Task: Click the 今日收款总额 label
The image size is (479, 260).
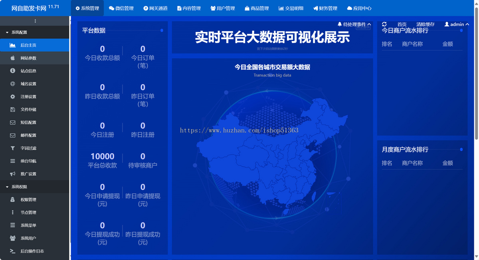Action: [x=103, y=58]
